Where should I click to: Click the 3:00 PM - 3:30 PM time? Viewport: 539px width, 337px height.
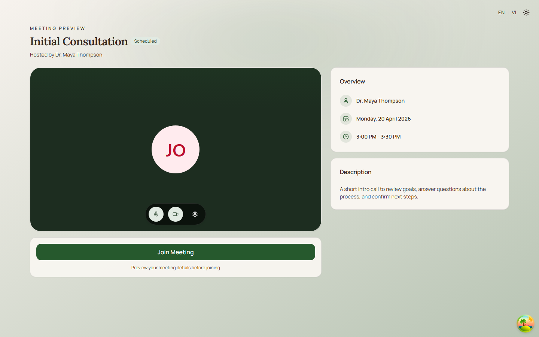pos(378,137)
